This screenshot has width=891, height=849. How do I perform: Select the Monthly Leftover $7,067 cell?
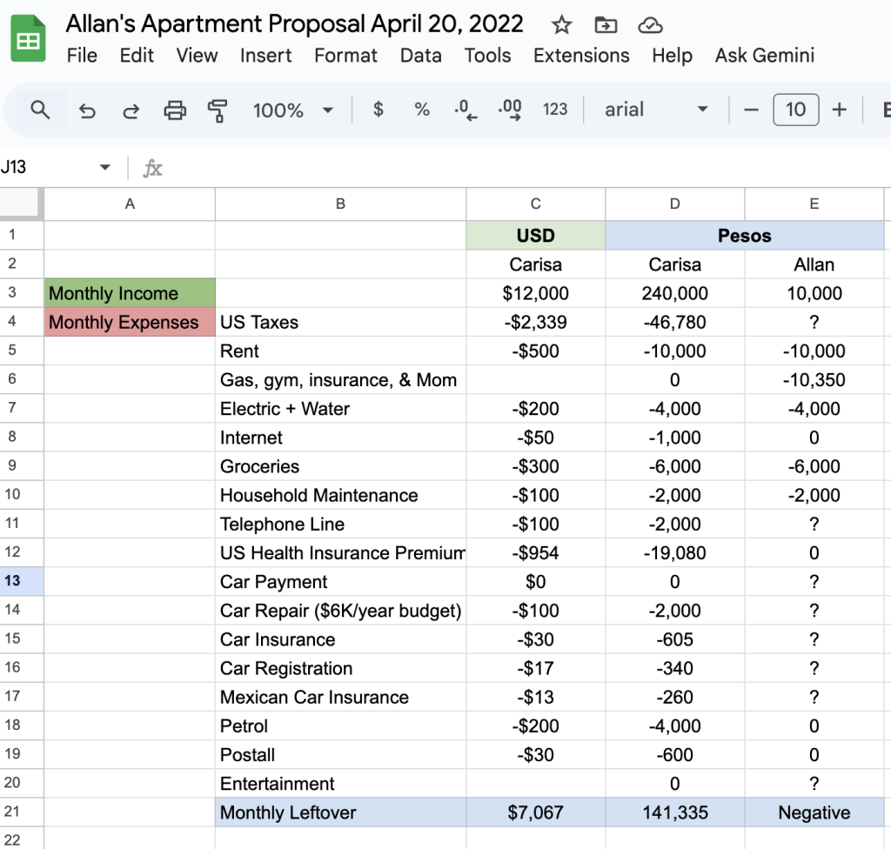(x=535, y=812)
